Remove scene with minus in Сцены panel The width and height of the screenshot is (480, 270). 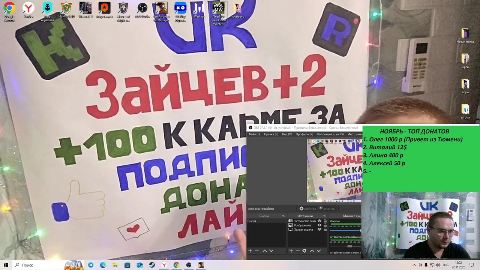257,250
